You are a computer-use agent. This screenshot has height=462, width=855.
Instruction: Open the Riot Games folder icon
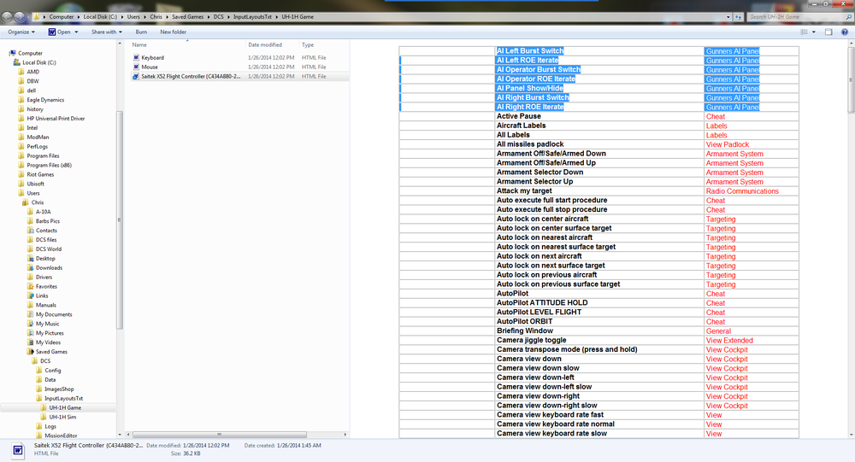tap(21, 174)
